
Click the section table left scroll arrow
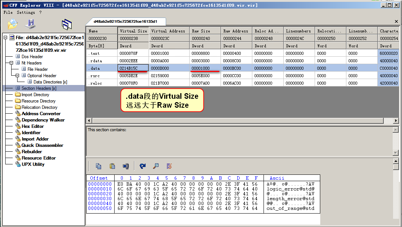(89, 120)
